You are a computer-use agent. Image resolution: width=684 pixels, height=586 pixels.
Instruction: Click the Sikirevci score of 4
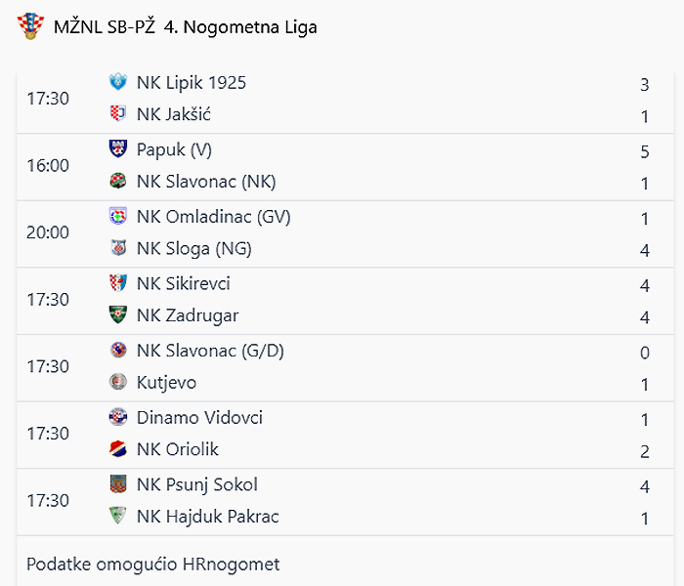coord(645,285)
